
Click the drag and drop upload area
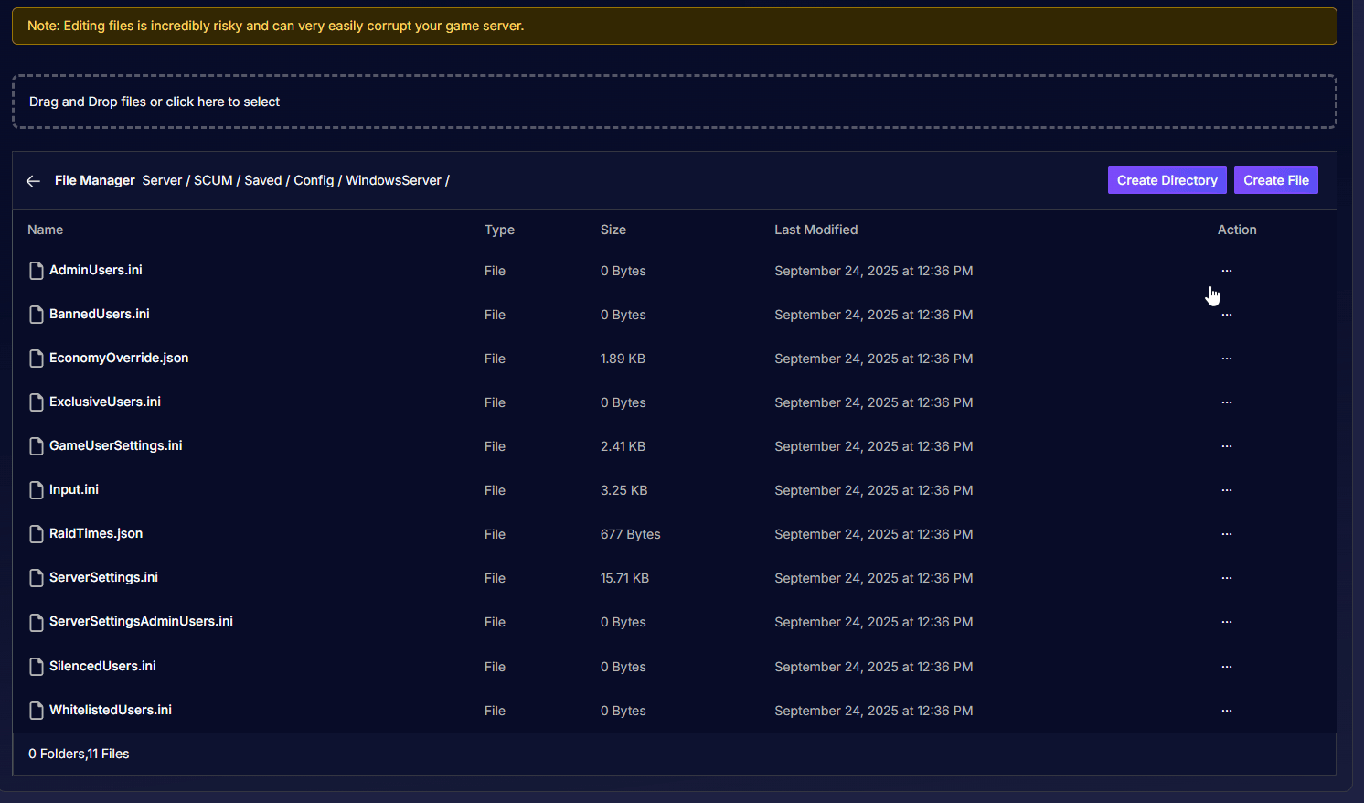pyautogui.click(x=674, y=102)
